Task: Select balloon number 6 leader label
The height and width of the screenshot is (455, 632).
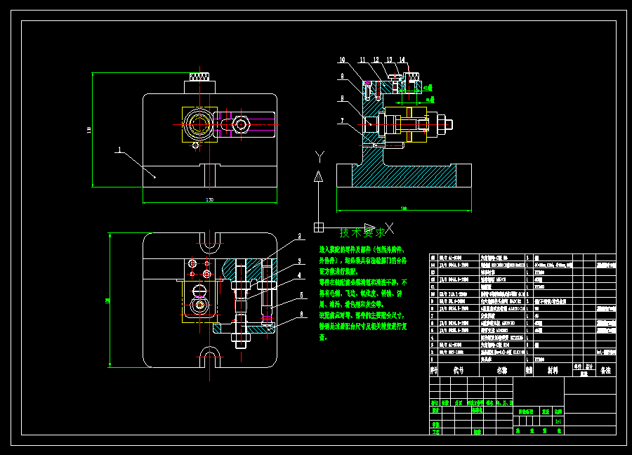Action: 301,314
